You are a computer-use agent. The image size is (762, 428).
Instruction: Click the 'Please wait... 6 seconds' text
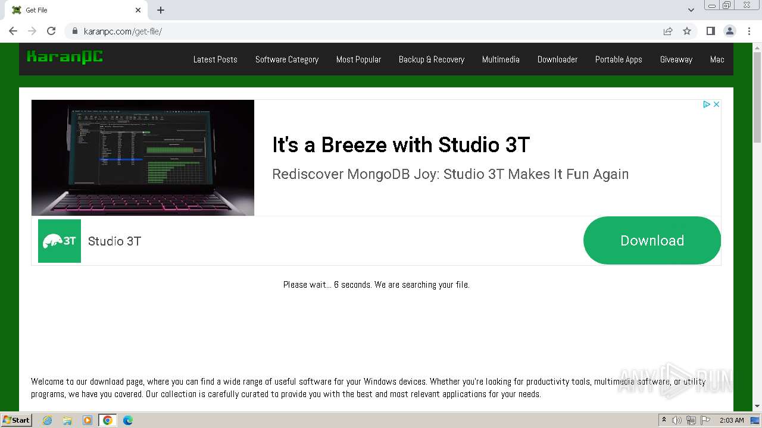[x=376, y=285]
